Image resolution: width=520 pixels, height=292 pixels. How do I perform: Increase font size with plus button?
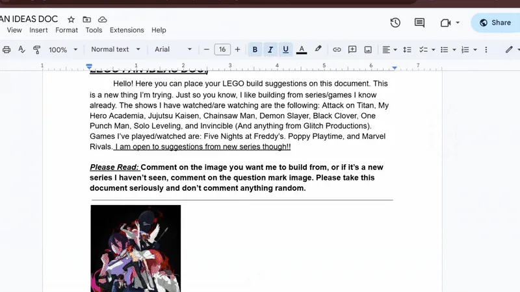pyautogui.click(x=237, y=50)
